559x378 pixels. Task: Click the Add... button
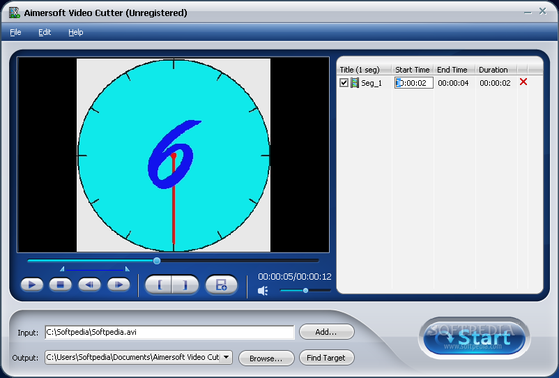pyautogui.click(x=327, y=332)
